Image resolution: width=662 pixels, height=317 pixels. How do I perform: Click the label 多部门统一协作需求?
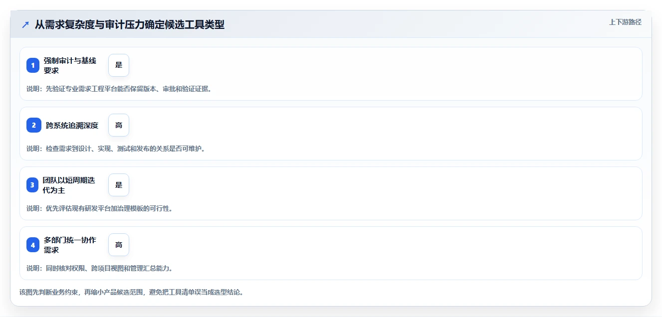tap(70, 245)
